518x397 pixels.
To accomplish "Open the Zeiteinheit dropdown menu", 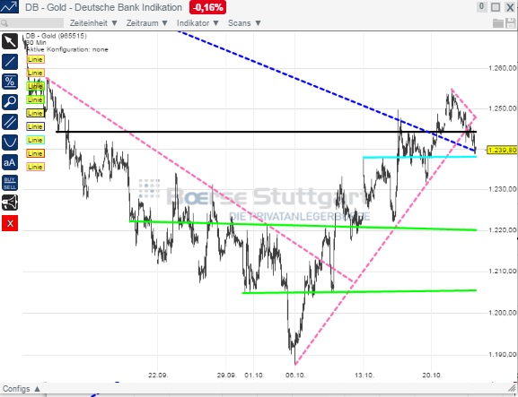I will [93, 23].
